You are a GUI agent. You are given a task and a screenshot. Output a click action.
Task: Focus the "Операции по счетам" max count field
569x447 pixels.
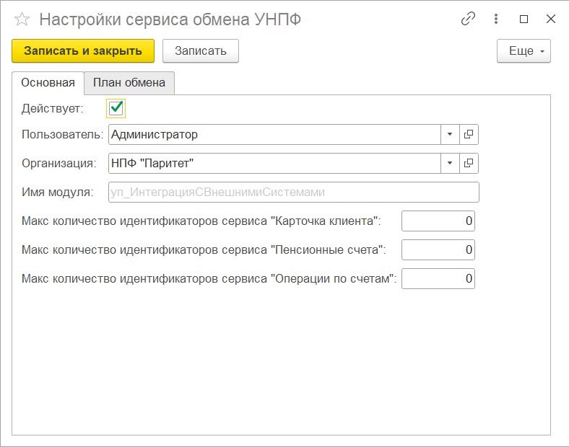[x=438, y=278]
